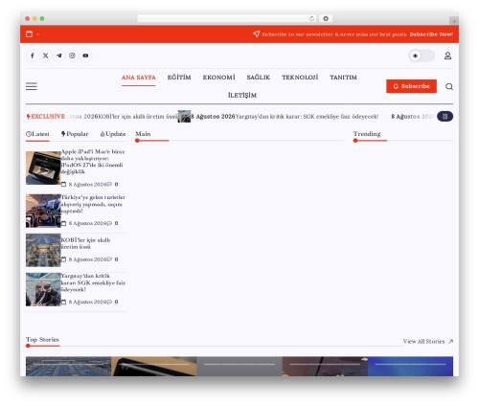Reload the page in browser bar
Image resolution: width=479 pixels, height=405 pixels.
tap(311, 18)
